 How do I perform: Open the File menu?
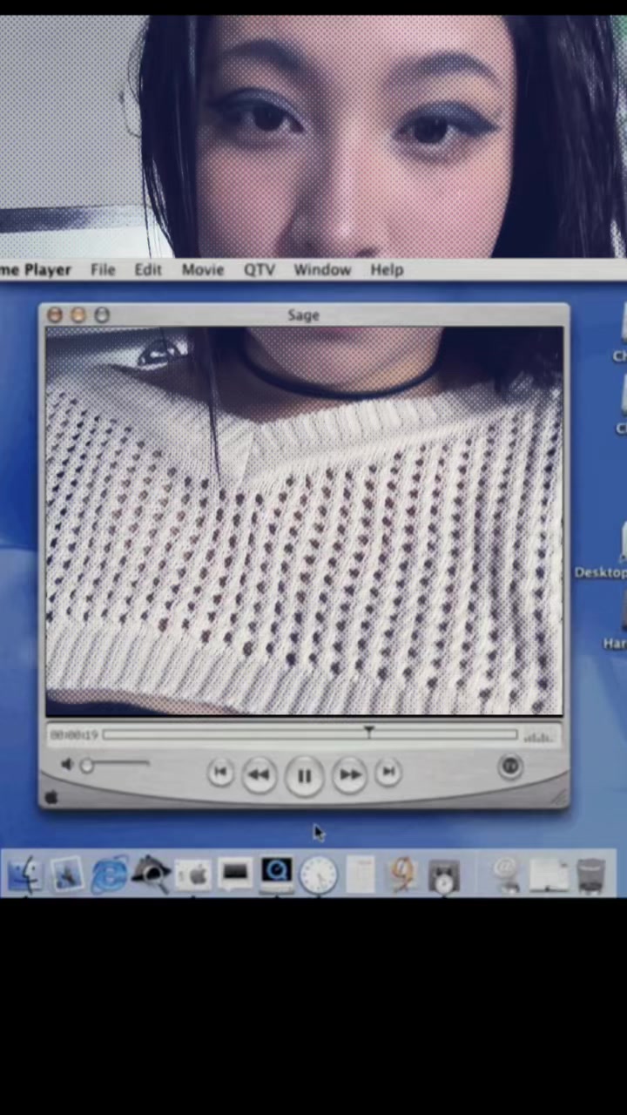pyautogui.click(x=103, y=270)
